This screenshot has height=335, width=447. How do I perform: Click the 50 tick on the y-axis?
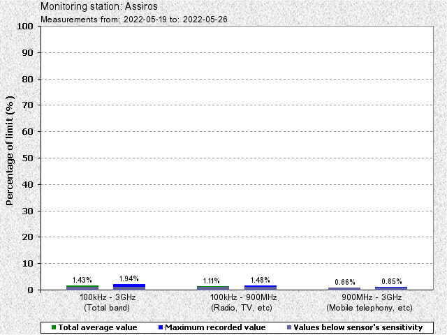[x=29, y=158]
